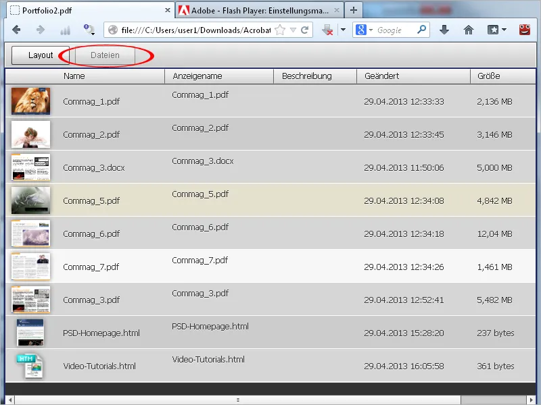Click the address bar with the file URL
Viewport: 541px width, 405px height.
(x=195, y=30)
